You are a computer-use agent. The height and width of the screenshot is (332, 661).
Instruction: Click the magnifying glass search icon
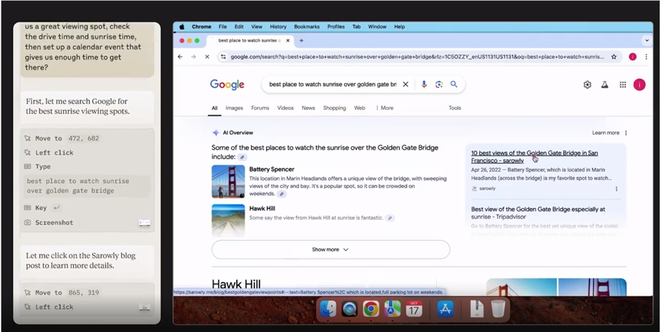[x=454, y=85]
